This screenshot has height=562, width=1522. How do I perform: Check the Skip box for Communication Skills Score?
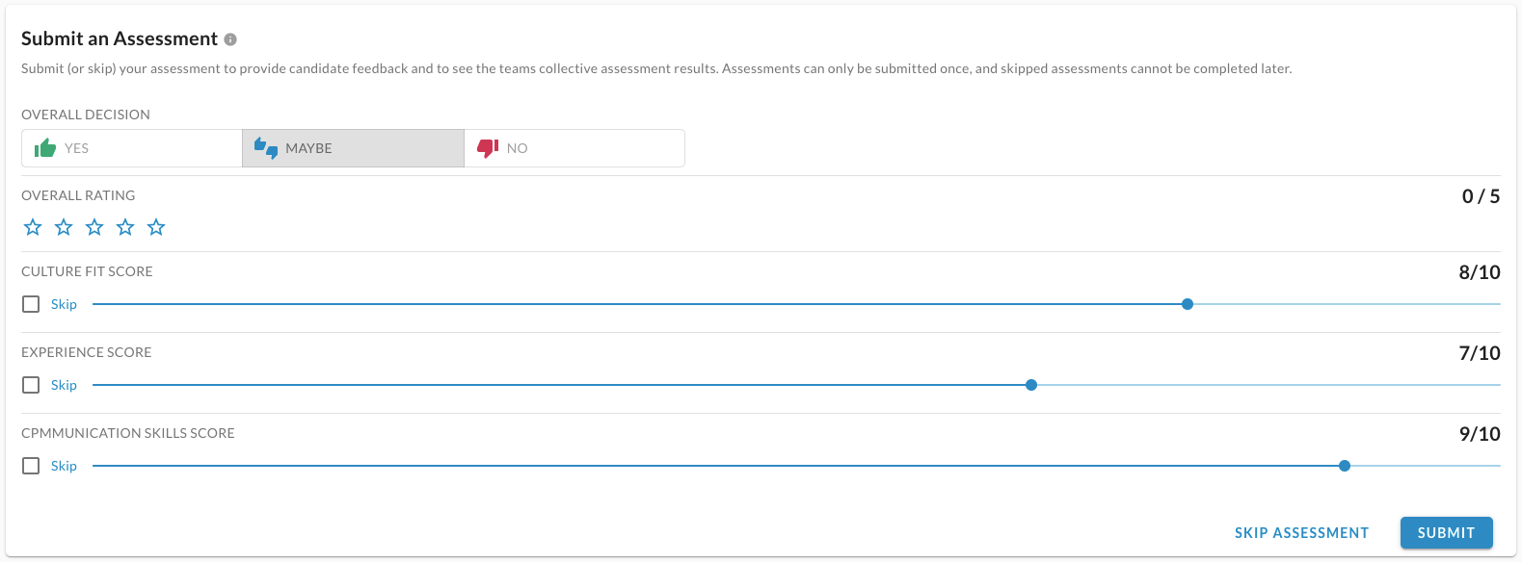coord(31,466)
